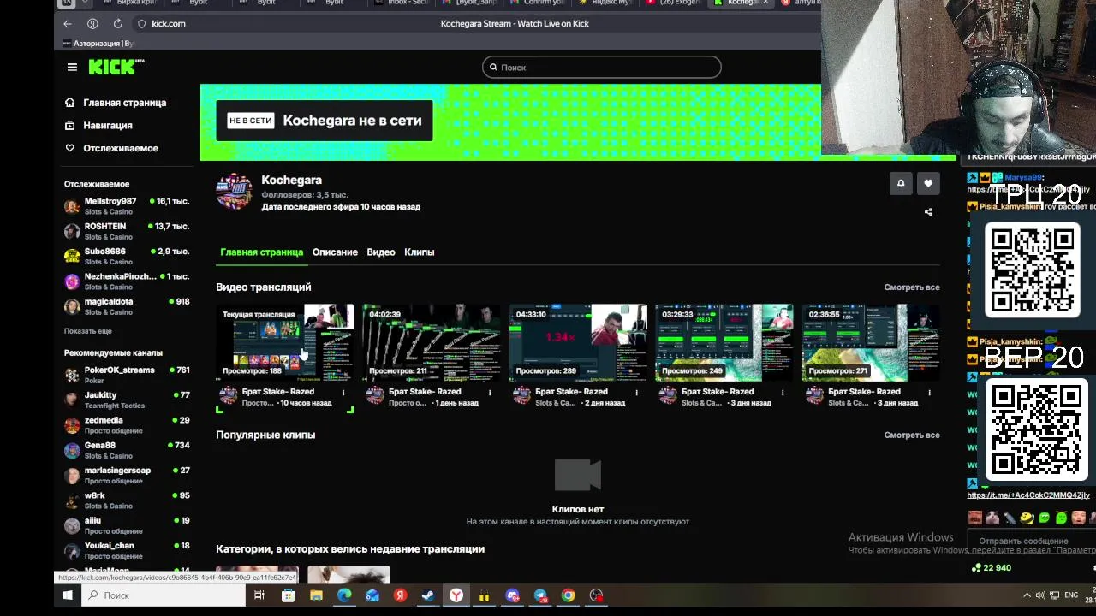
Task: Select the channel's Главная страница tab
Action: pos(261,252)
